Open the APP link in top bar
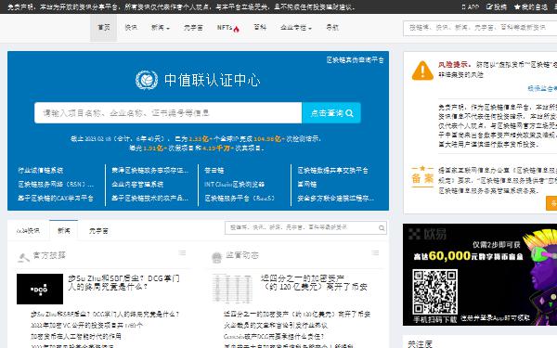This screenshot has width=557, height=348. point(471,6)
